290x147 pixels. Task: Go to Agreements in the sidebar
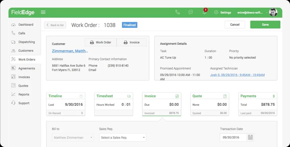coord(27,68)
